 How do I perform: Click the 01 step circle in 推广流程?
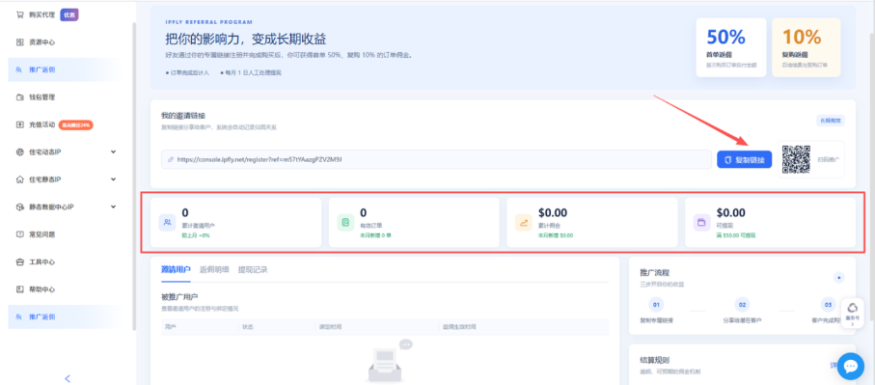(656, 305)
